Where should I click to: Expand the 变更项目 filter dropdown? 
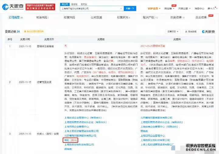173,32
